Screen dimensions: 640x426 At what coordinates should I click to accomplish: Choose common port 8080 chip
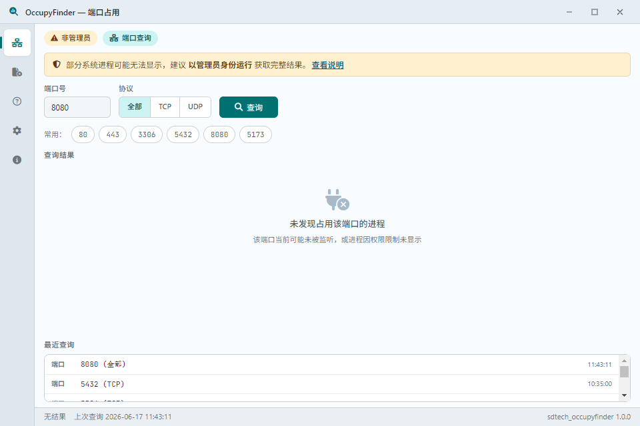[219, 134]
